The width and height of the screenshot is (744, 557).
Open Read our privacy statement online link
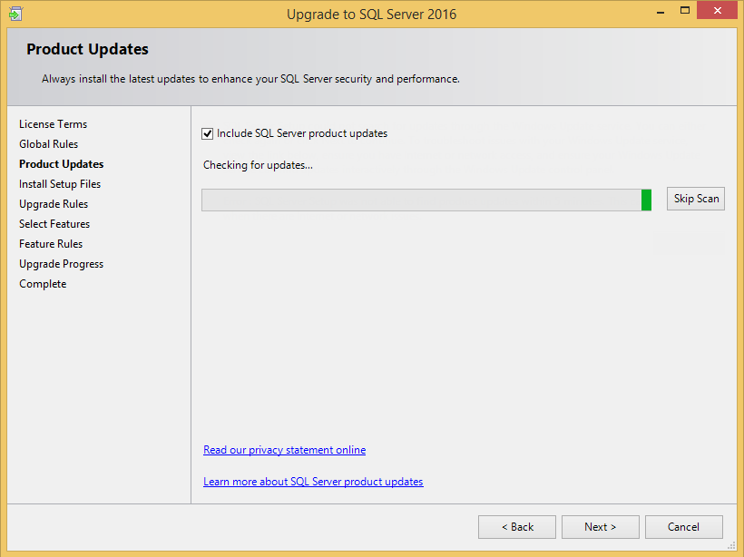click(x=284, y=450)
